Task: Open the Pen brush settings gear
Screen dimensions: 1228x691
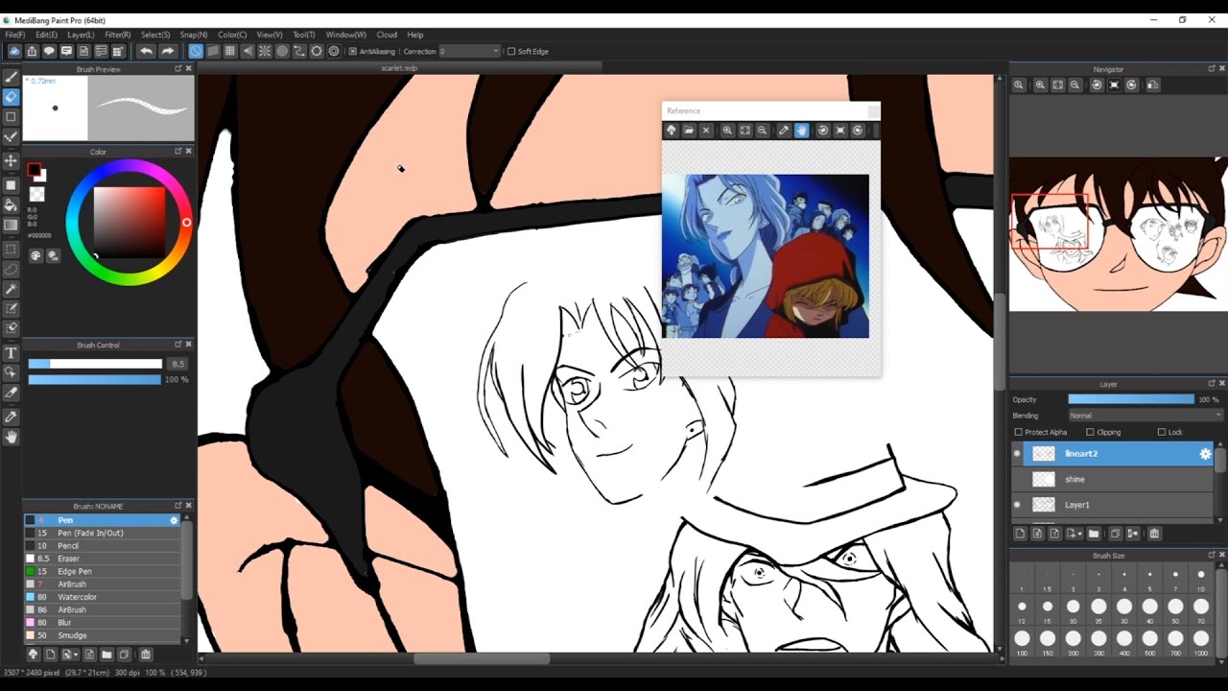Action: pyautogui.click(x=174, y=520)
